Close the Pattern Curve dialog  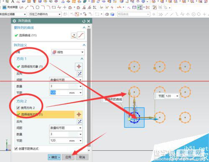pyautogui.click(x=89, y=21)
